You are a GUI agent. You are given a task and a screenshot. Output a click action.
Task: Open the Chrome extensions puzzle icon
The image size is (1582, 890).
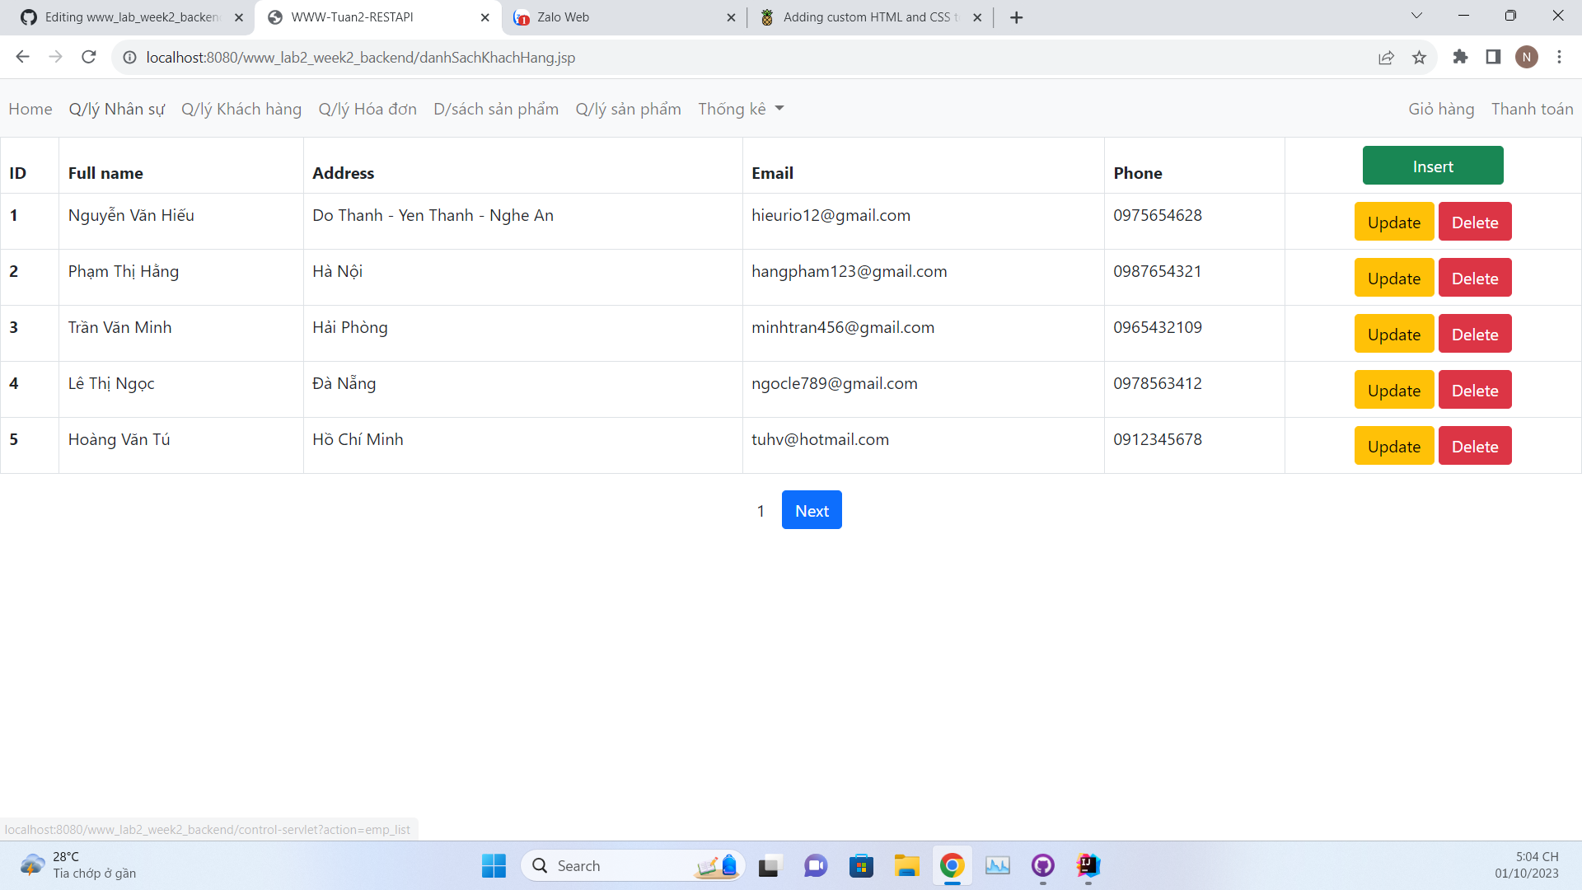pos(1461,57)
